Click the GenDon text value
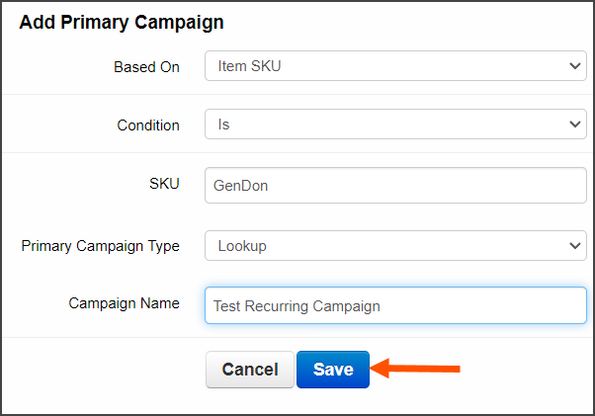The height and width of the screenshot is (416, 595). click(240, 186)
